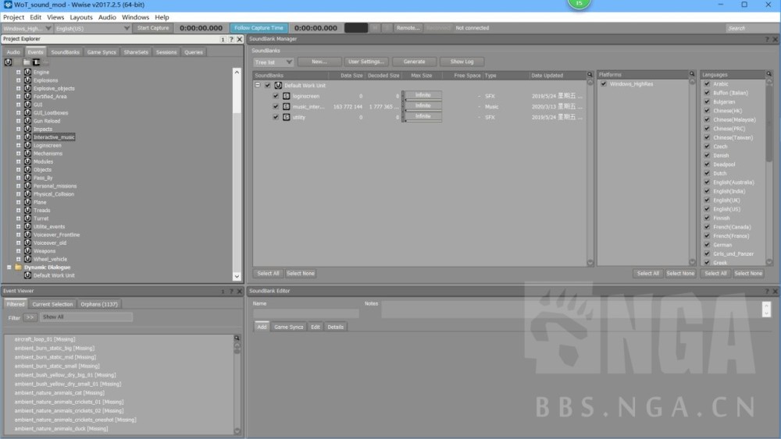
Task: Click the Dynamic Dialogue folder icon
Action: [19, 267]
